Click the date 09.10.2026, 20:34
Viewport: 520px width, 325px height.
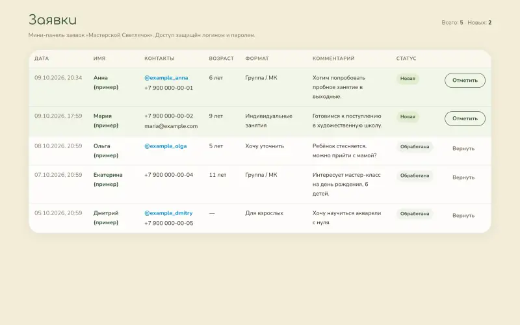click(58, 77)
